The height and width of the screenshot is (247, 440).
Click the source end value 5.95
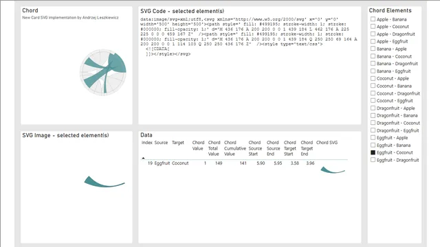tap(278, 163)
